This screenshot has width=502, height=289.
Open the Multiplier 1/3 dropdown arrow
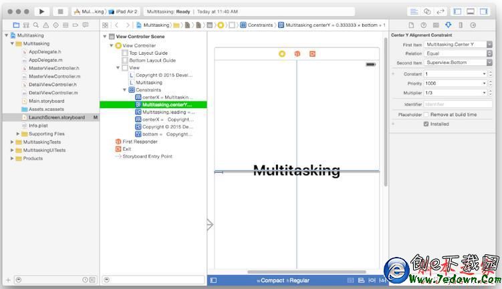tap(484, 93)
